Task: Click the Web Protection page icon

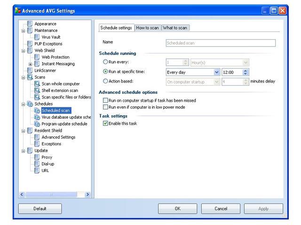Action: (x=37, y=57)
